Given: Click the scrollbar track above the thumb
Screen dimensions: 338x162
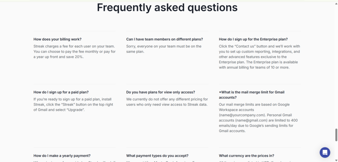Looking at the screenshot, I should click(x=336, y=65).
